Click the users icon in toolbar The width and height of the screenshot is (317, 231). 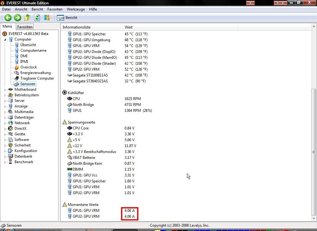tap(47, 18)
